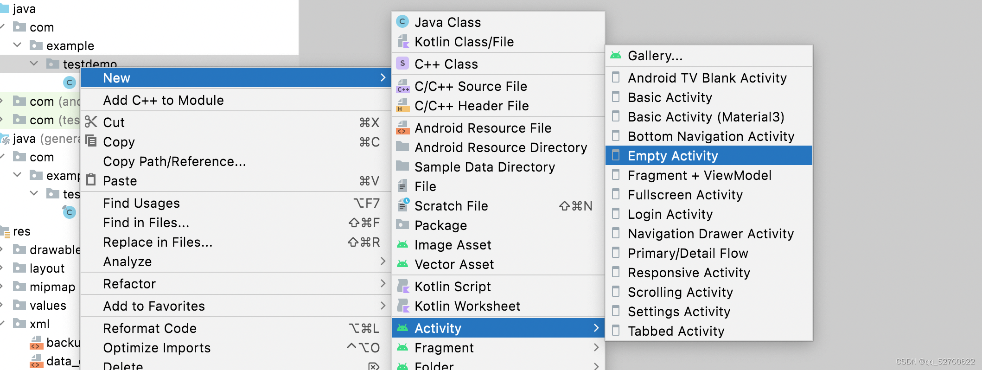Click the Cut scissors icon

pyautogui.click(x=91, y=122)
